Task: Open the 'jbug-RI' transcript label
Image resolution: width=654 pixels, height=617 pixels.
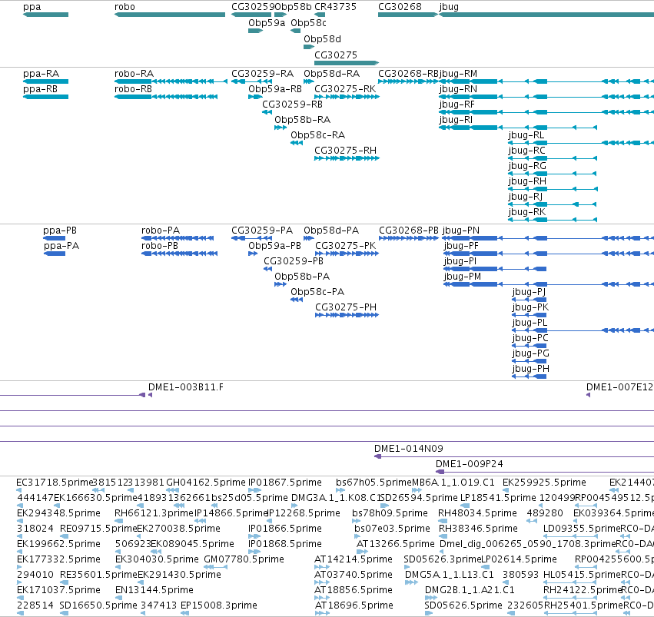Action: 456,120
